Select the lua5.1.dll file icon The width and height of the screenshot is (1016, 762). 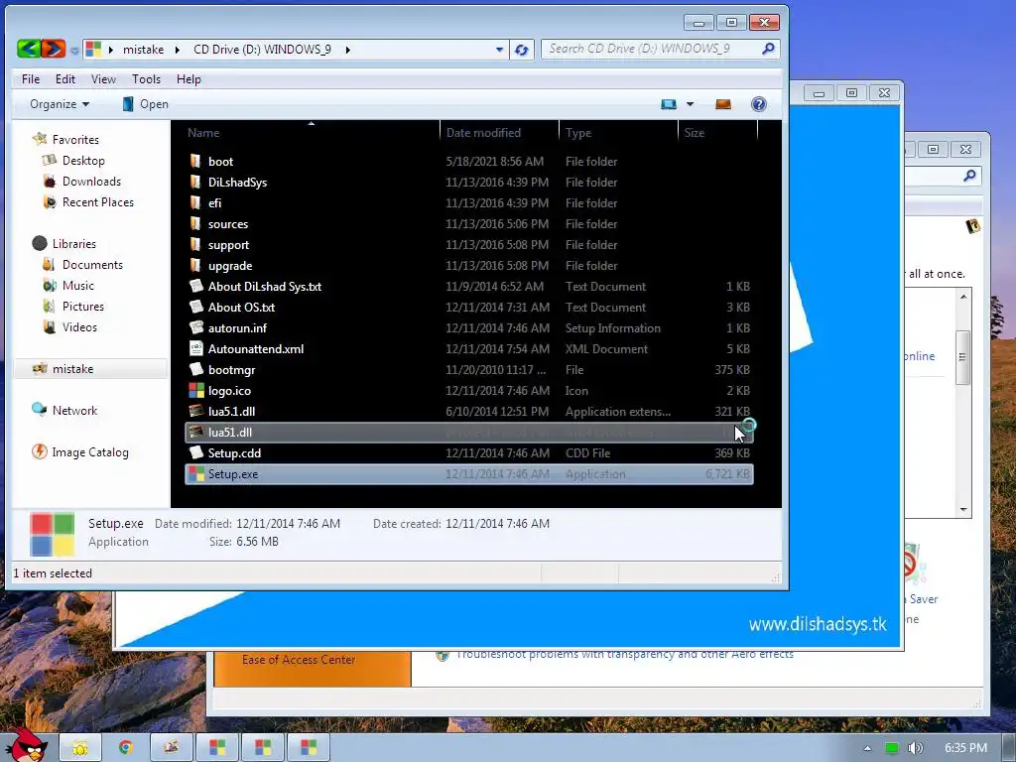pos(195,411)
